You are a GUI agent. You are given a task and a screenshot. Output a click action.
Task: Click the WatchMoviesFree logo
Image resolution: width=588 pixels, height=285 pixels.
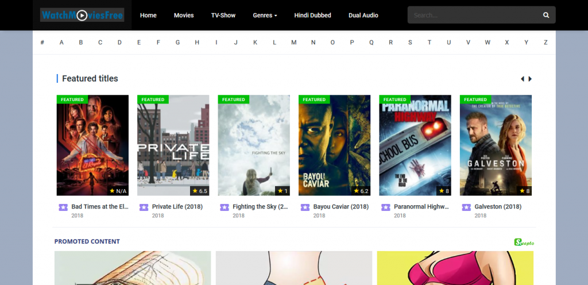point(82,15)
